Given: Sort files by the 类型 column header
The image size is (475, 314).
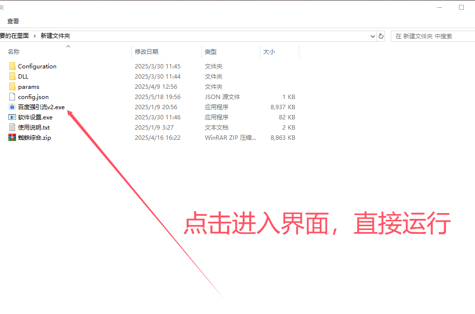Looking at the screenshot, I should pos(211,51).
